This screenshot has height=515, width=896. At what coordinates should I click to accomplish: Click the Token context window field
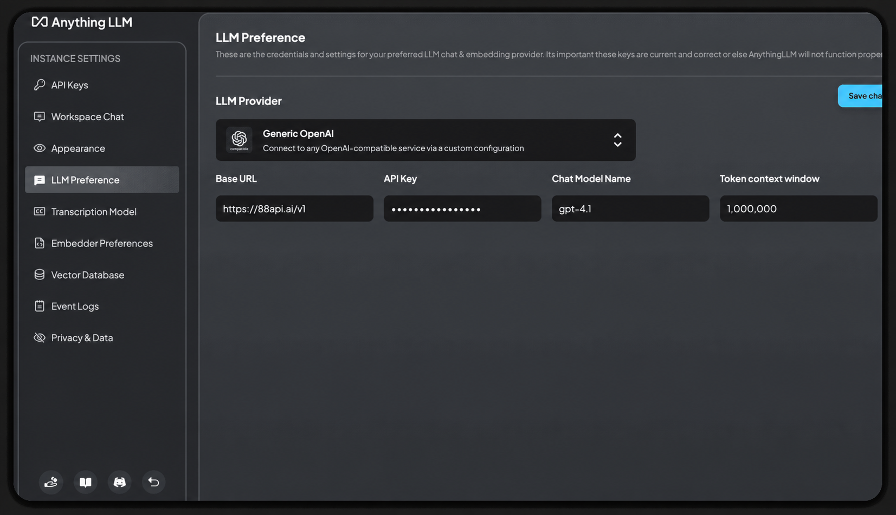(x=798, y=208)
